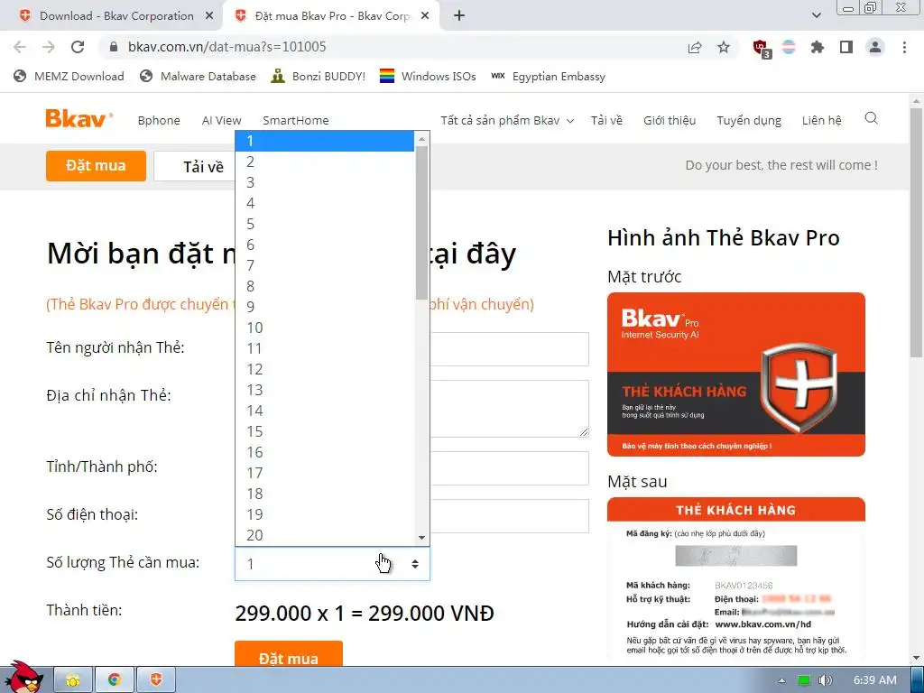Click the Bkav logo
The height and width of the screenshot is (693, 924).
pyautogui.click(x=79, y=118)
